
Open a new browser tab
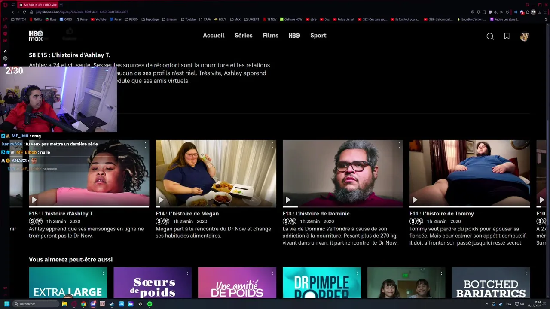(x=61, y=5)
